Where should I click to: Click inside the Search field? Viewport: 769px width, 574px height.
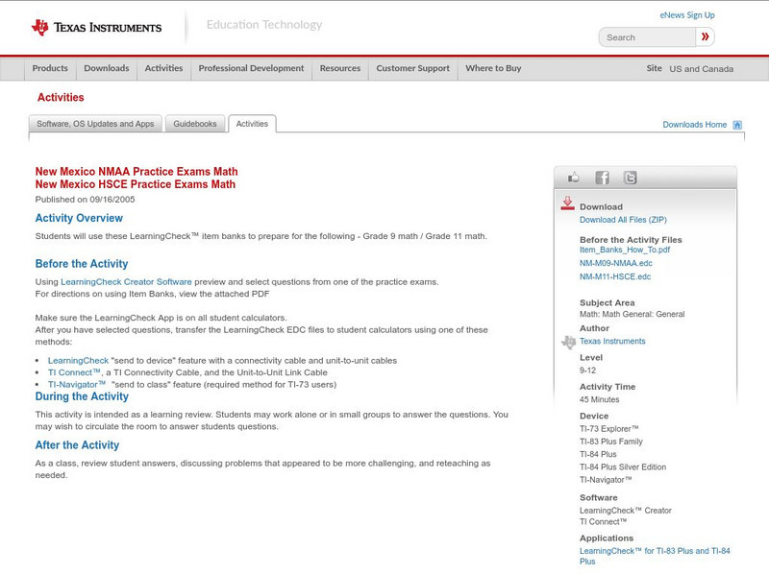(x=644, y=36)
